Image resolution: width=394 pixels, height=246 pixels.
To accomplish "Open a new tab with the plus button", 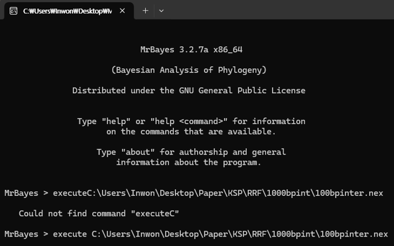I will coord(145,11).
